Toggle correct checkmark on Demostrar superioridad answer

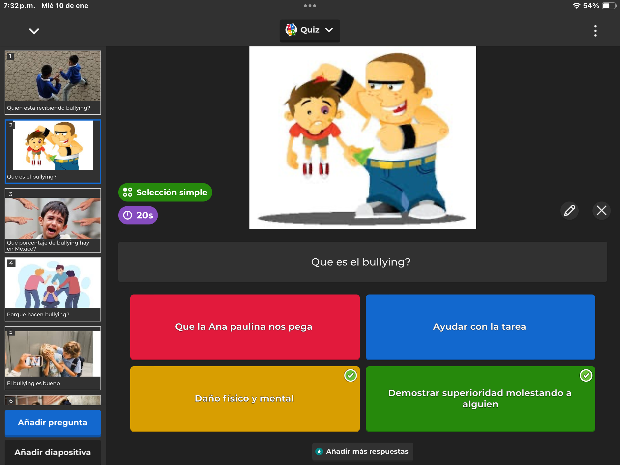click(586, 375)
